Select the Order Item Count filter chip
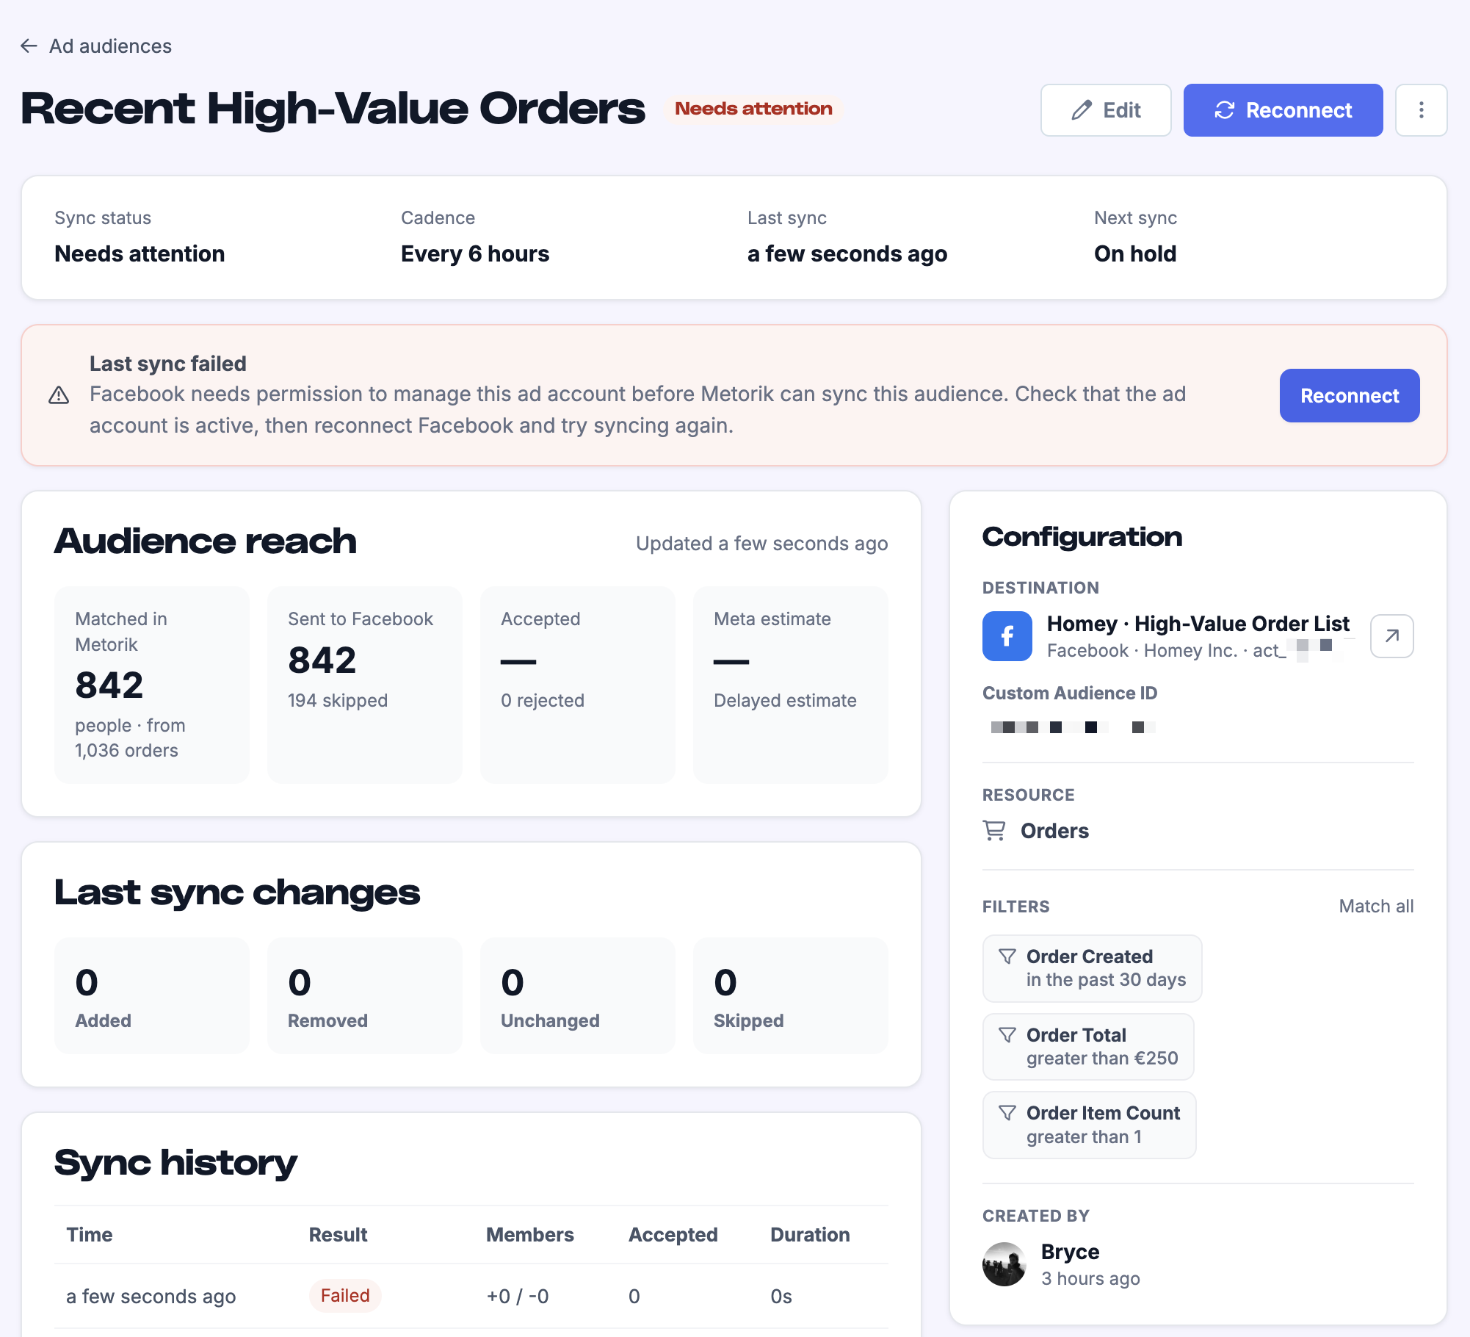The width and height of the screenshot is (1470, 1337). click(1089, 1125)
